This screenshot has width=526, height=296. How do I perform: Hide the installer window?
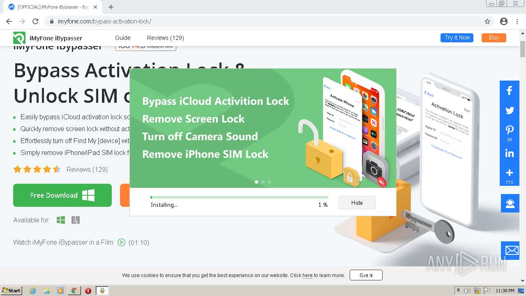click(357, 203)
